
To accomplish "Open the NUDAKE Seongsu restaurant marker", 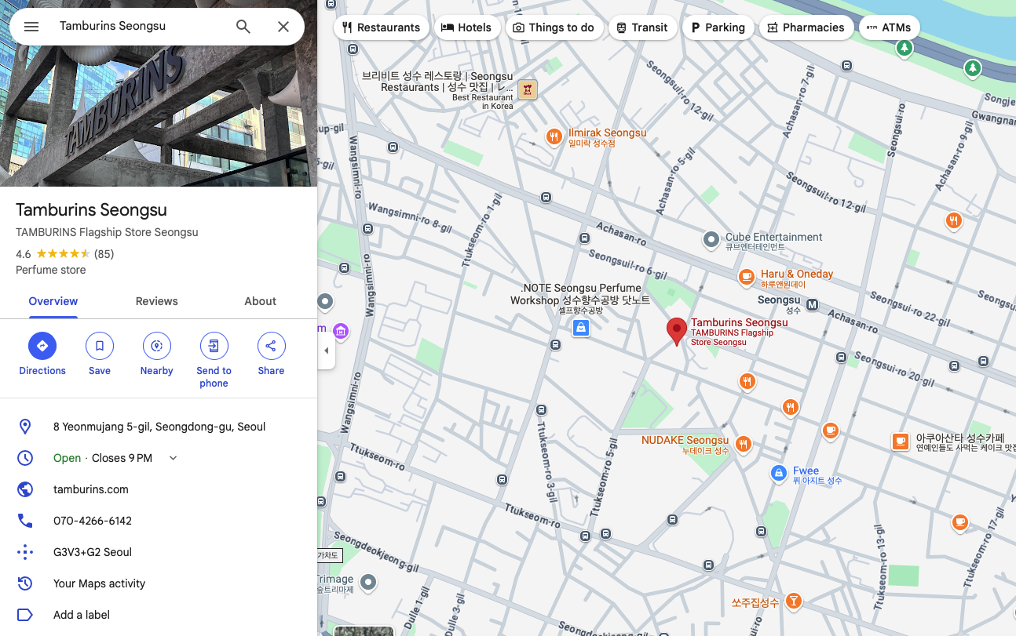I will [x=743, y=445].
